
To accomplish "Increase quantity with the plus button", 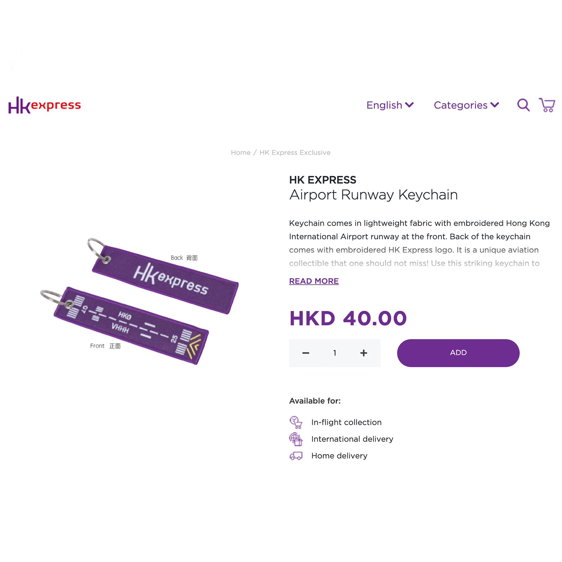I will click(363, 353).
